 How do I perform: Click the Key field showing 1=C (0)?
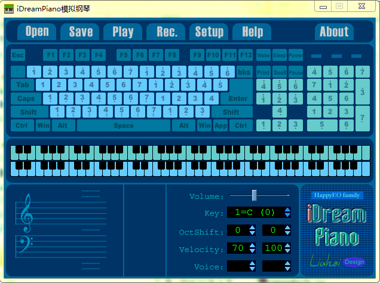click(x=256, y=213)
